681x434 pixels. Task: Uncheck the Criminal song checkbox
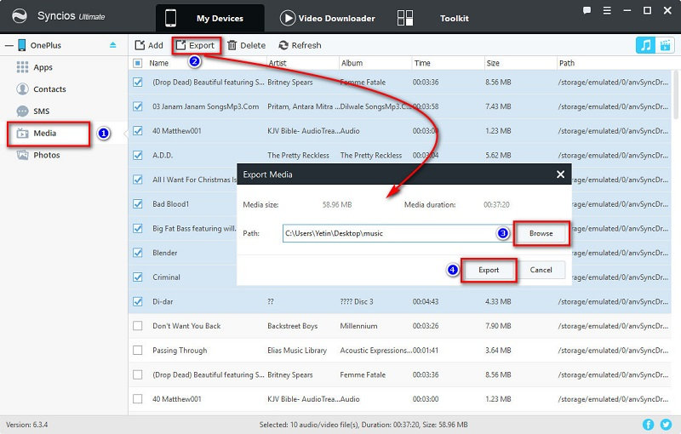tap(138, 277)
